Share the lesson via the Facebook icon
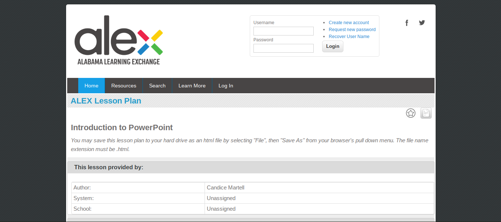 (x=407, y=23)
